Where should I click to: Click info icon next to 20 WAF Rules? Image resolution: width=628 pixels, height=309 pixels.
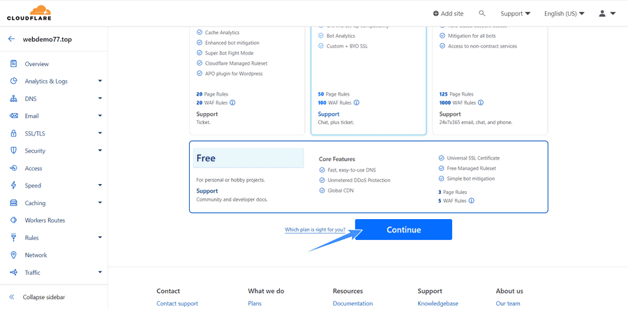pyautogui.click(x=232, y=103)
